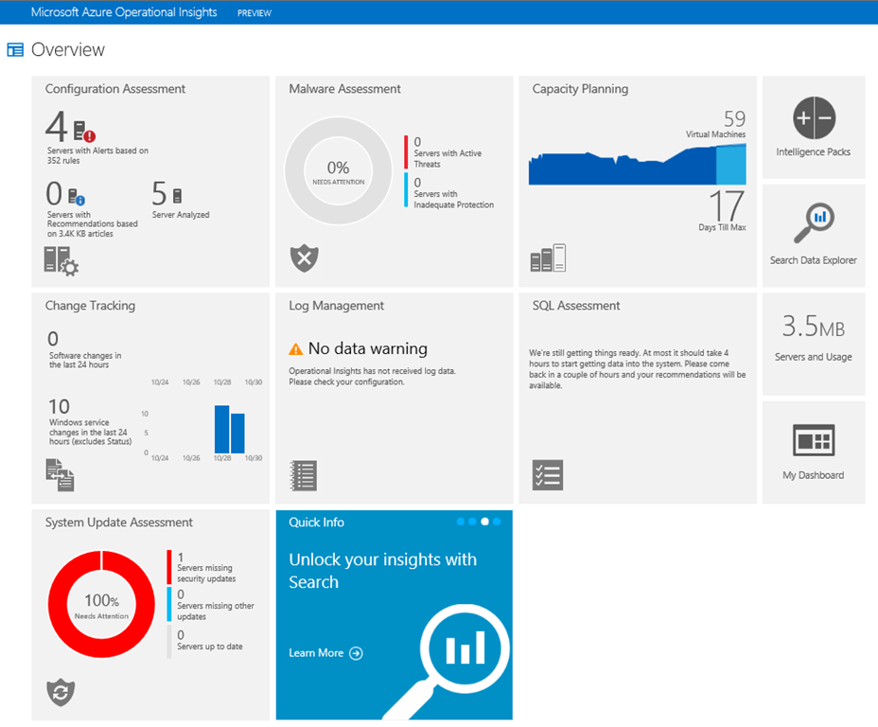The image size is (878, 727).
Task: Open the My Dashboard layout icon
Action: pyautogui.click(x=814, y=440)
